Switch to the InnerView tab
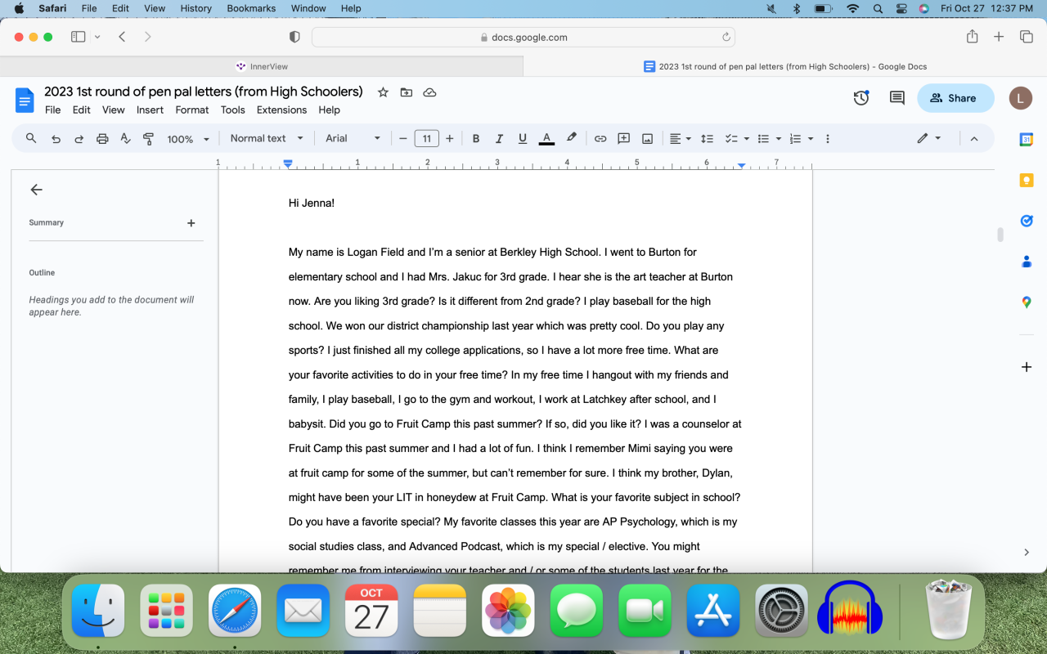 262,66
